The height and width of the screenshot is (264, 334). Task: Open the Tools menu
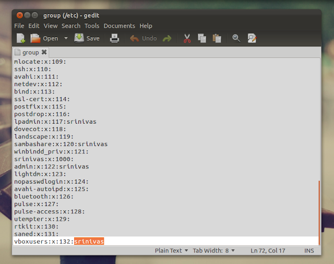point(92,26)
